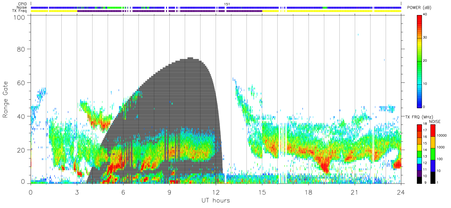The width and height of the screenshot is (451, 208).
Task: Click the 6 tick on UT hours axis
Action: click(x=123, y=191)
